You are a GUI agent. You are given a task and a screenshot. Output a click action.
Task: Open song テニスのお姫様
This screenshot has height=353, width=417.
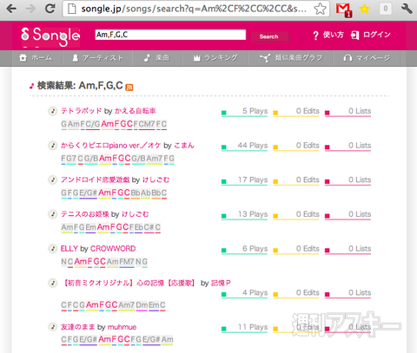click(85, 214)
